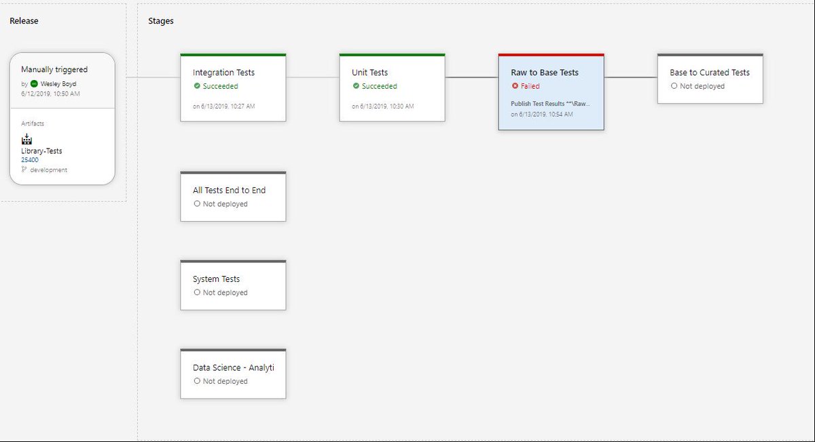Open the Base to Curated Tests stage
The width and height of the screenshot is (815, 442).
[710, 79]
